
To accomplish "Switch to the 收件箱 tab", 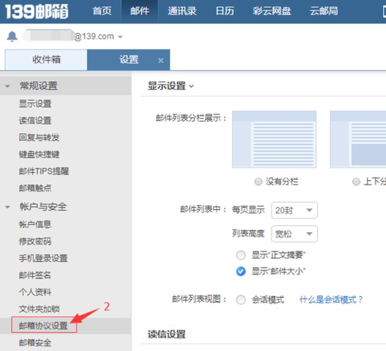I will pyautogui.click(x=46, y=60).
